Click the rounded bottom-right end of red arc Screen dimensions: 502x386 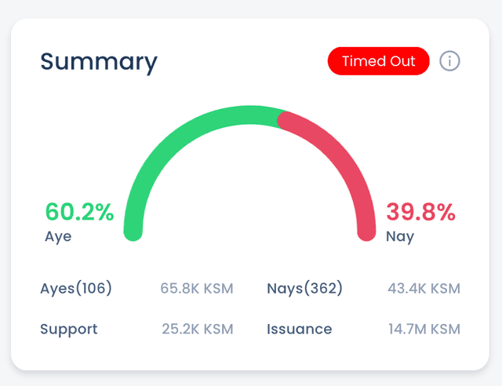[366, 232]
